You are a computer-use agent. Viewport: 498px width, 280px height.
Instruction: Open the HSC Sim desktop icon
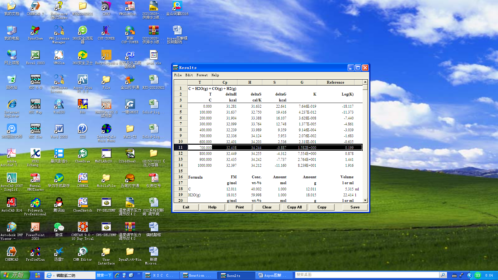pyautogui.click(x=35, y=131)
